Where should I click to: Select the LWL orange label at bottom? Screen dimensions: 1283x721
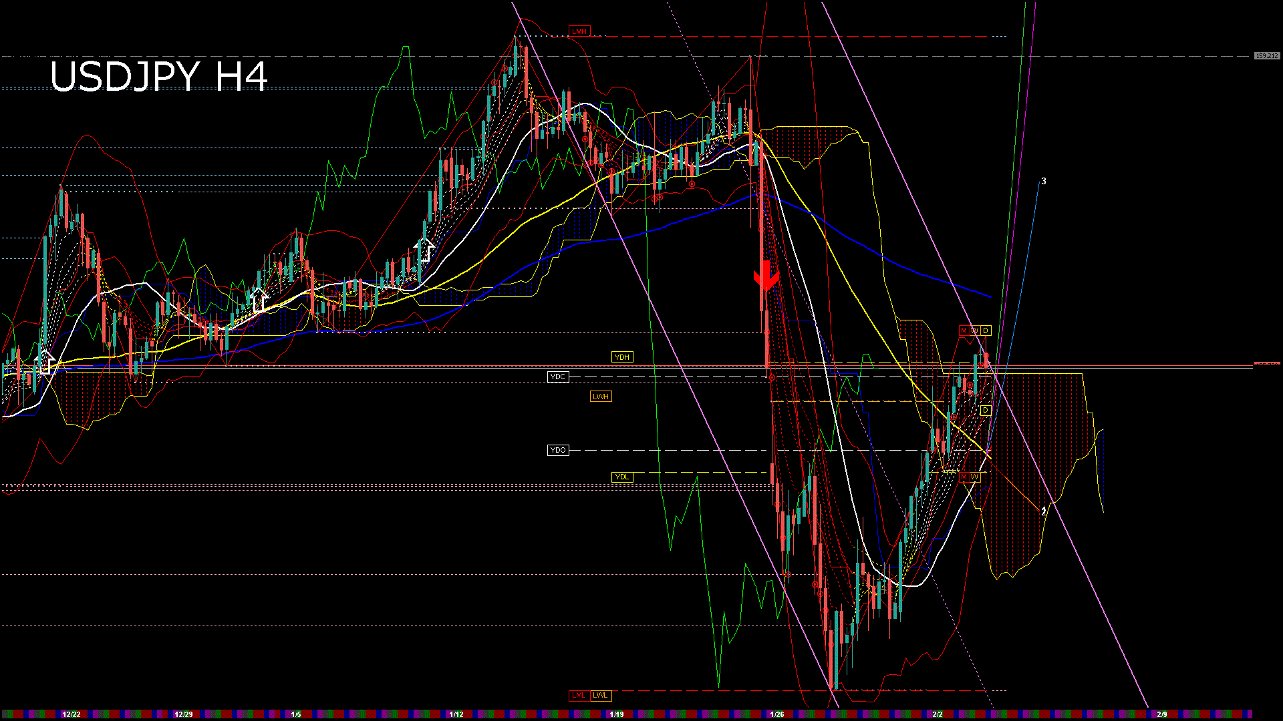(600, 696)
